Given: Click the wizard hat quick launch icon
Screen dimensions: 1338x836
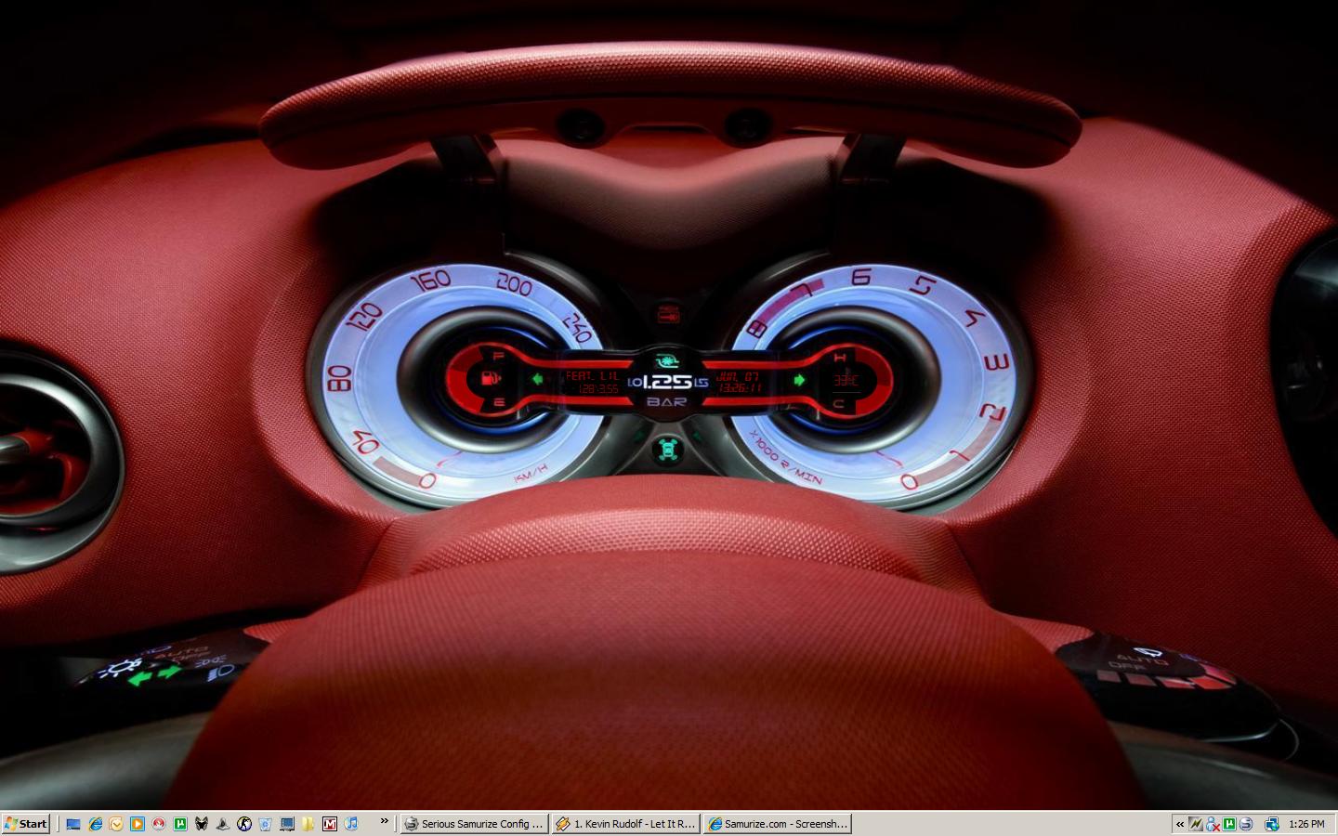Looking at the screenshot, I should (222, 823).
